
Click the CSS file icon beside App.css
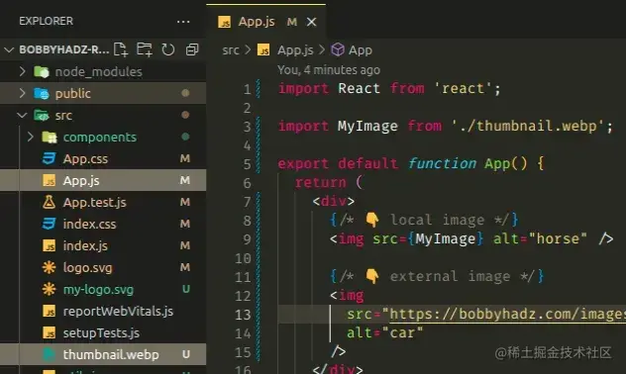click(x=50, y=158)
